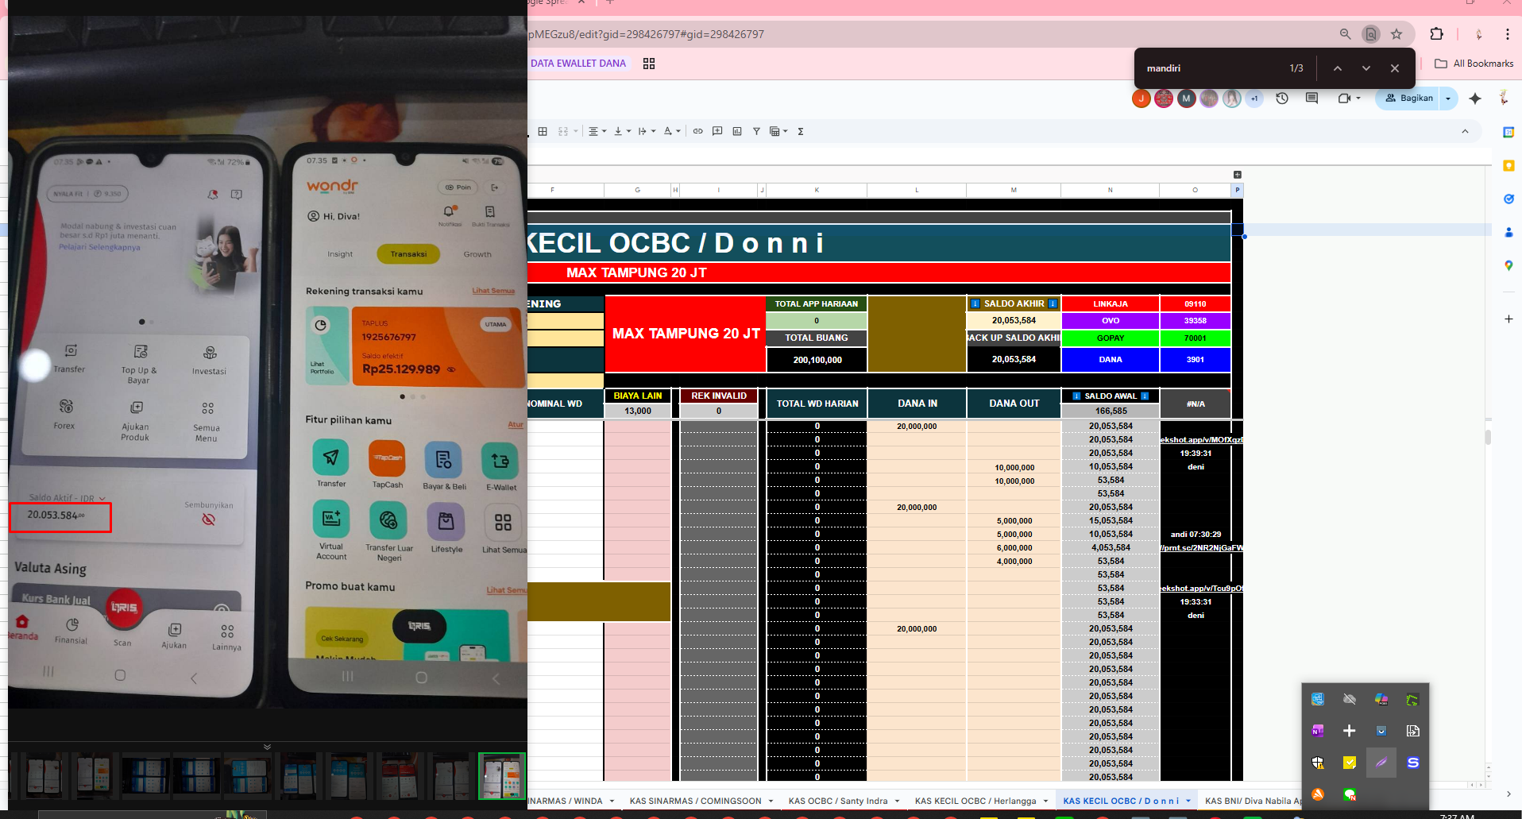
Task: Click the functions sigma icon
Action: 801,131
